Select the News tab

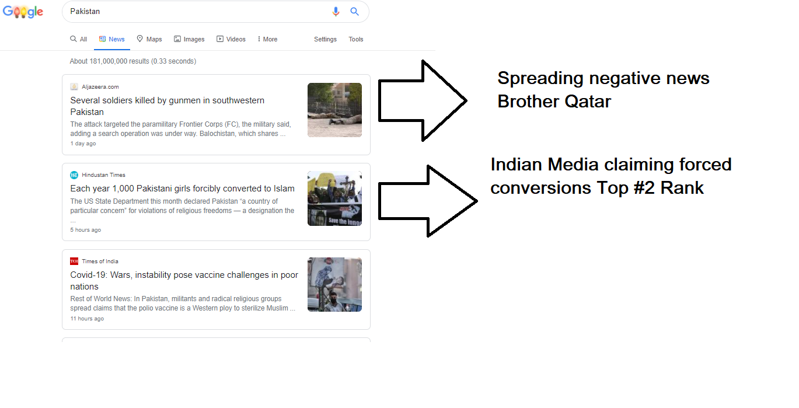(x=112, y=39)
